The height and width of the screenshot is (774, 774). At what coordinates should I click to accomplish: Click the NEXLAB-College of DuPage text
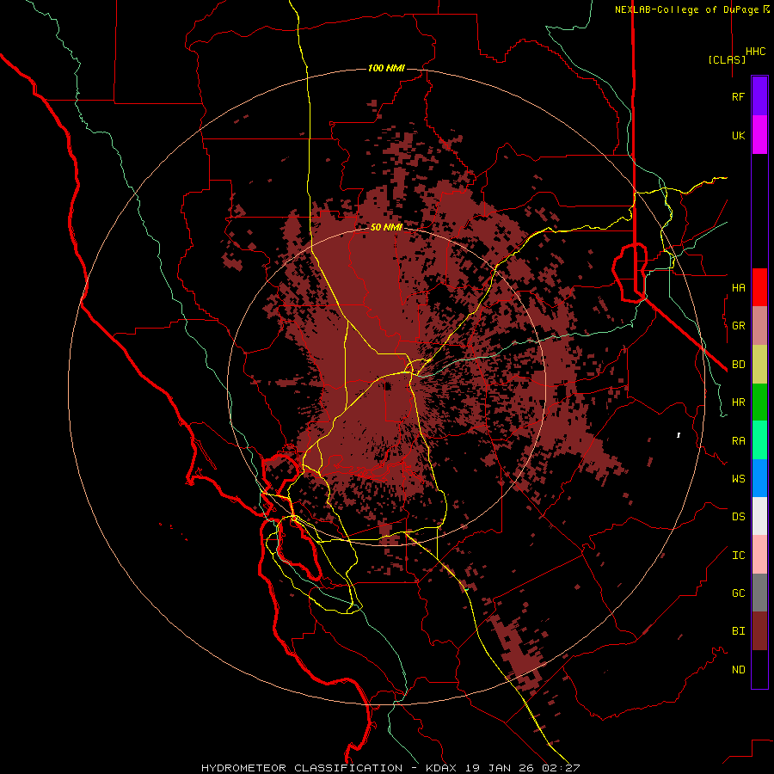(x=686, y=9)
